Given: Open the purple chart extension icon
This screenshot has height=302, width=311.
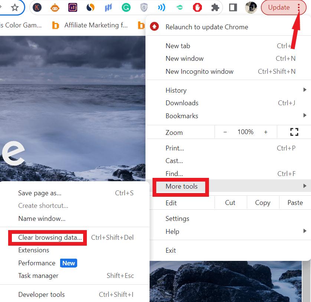Looking at the screenshot, I should click(73, 8).
